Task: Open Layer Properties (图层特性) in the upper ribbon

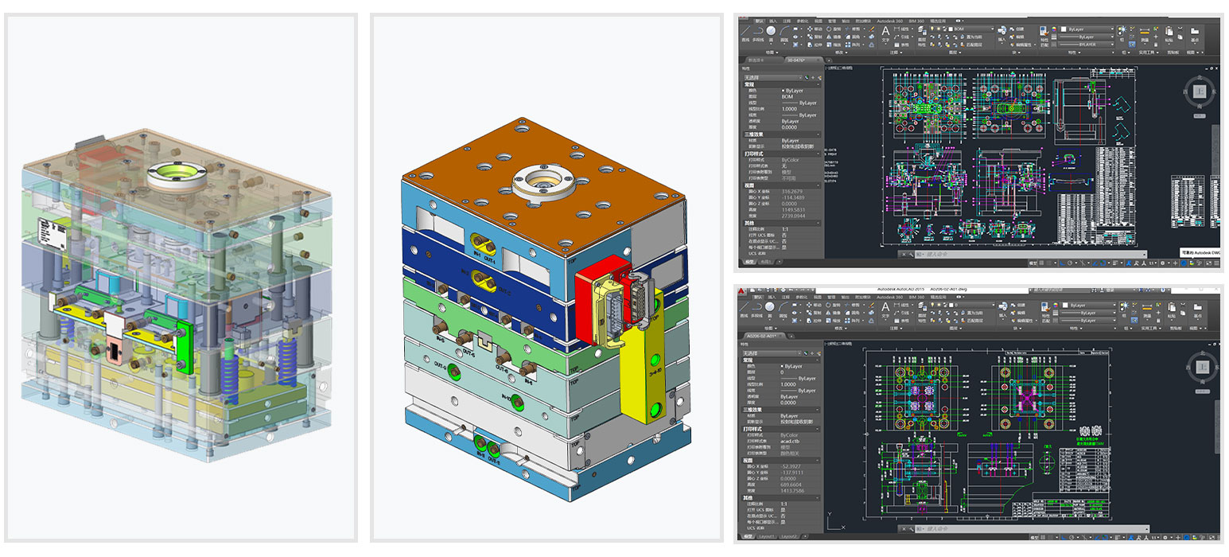Action: coord(921,32)
